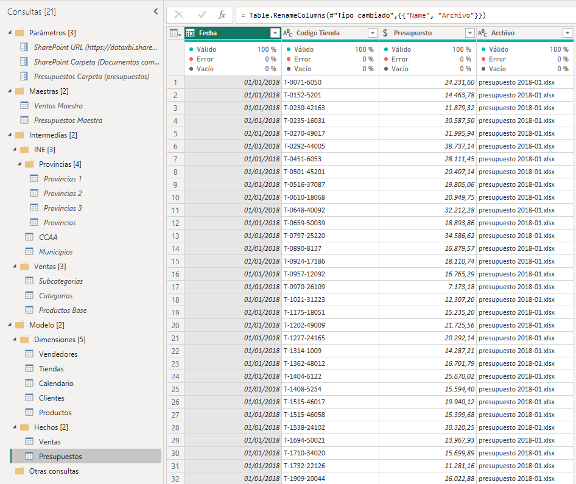
Task: Open the Archivo column filter dropdown
Action: point(567,33)
